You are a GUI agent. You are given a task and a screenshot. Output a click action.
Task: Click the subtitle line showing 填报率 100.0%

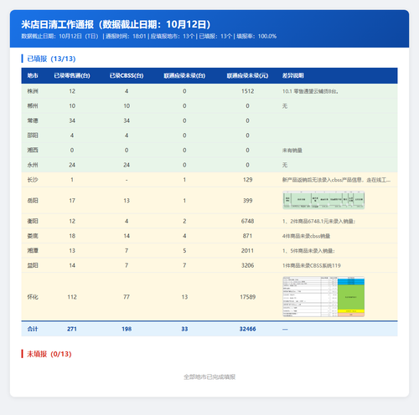point(149,36)
